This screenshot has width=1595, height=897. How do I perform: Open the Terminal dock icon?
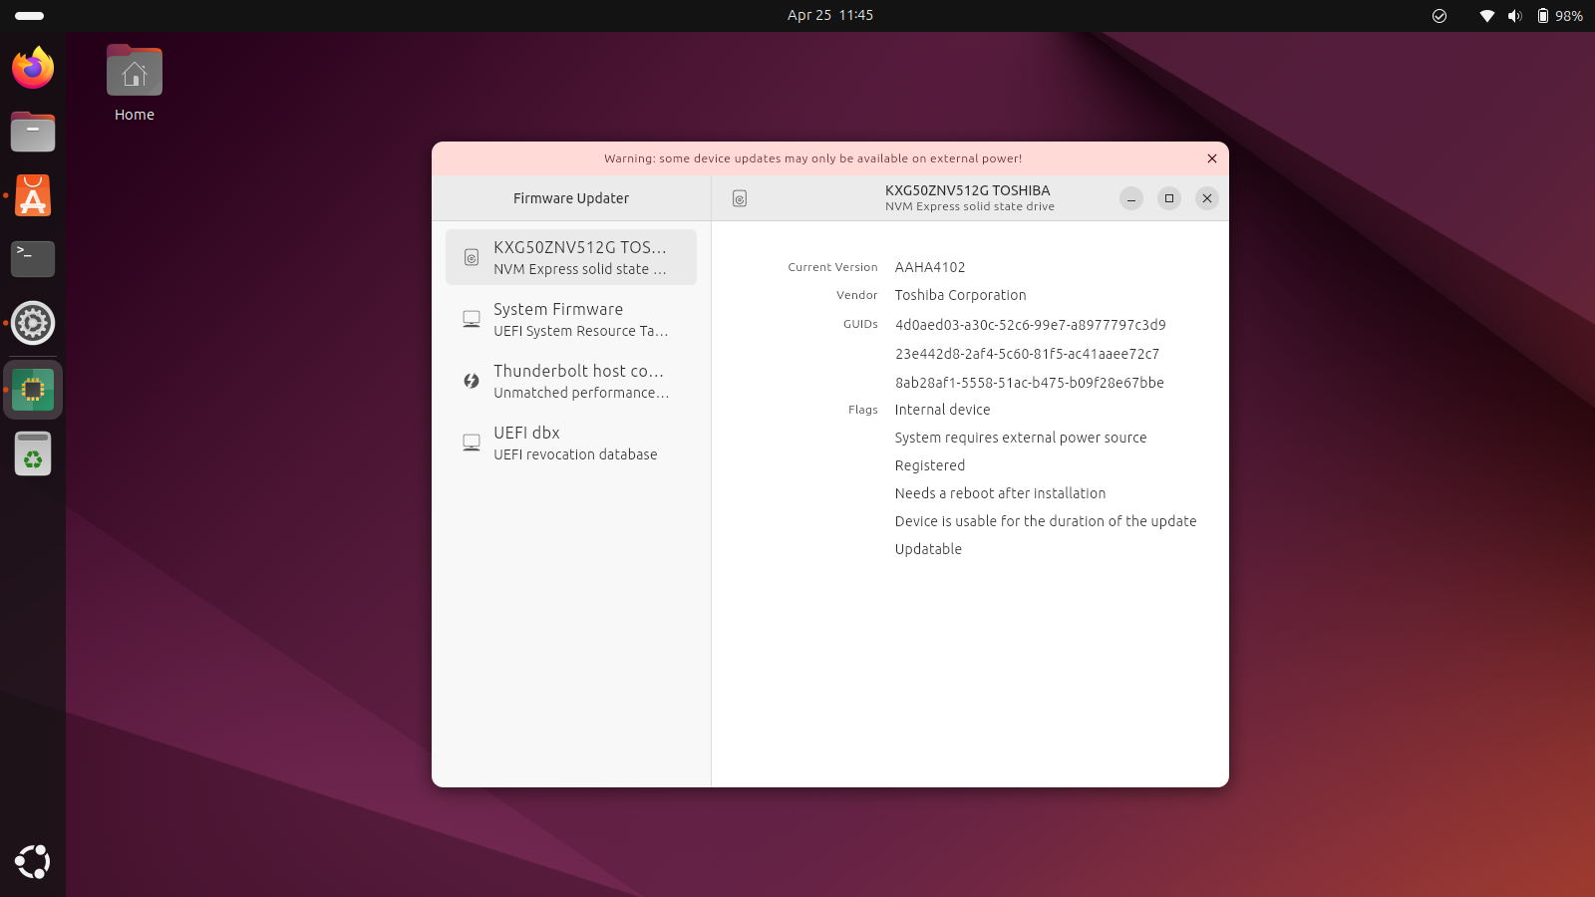click(33, 259)
